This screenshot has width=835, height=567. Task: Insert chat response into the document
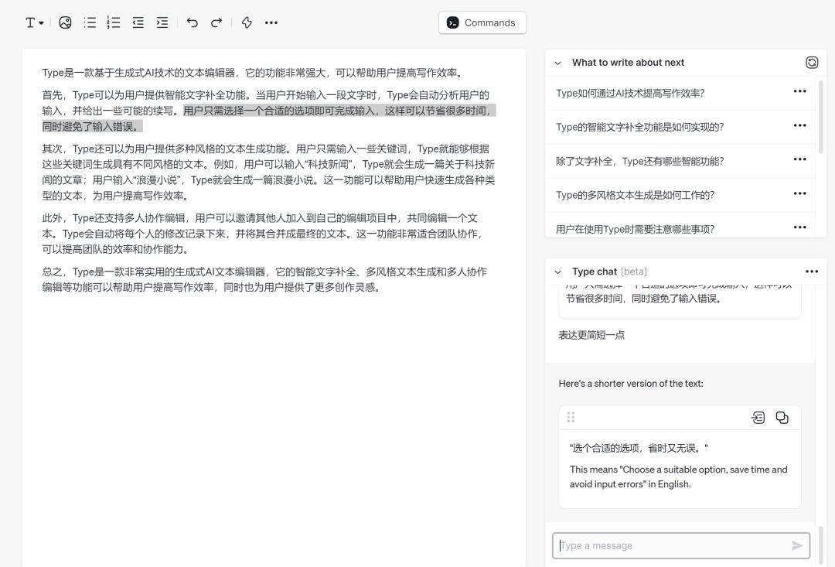tap(758, 418)
